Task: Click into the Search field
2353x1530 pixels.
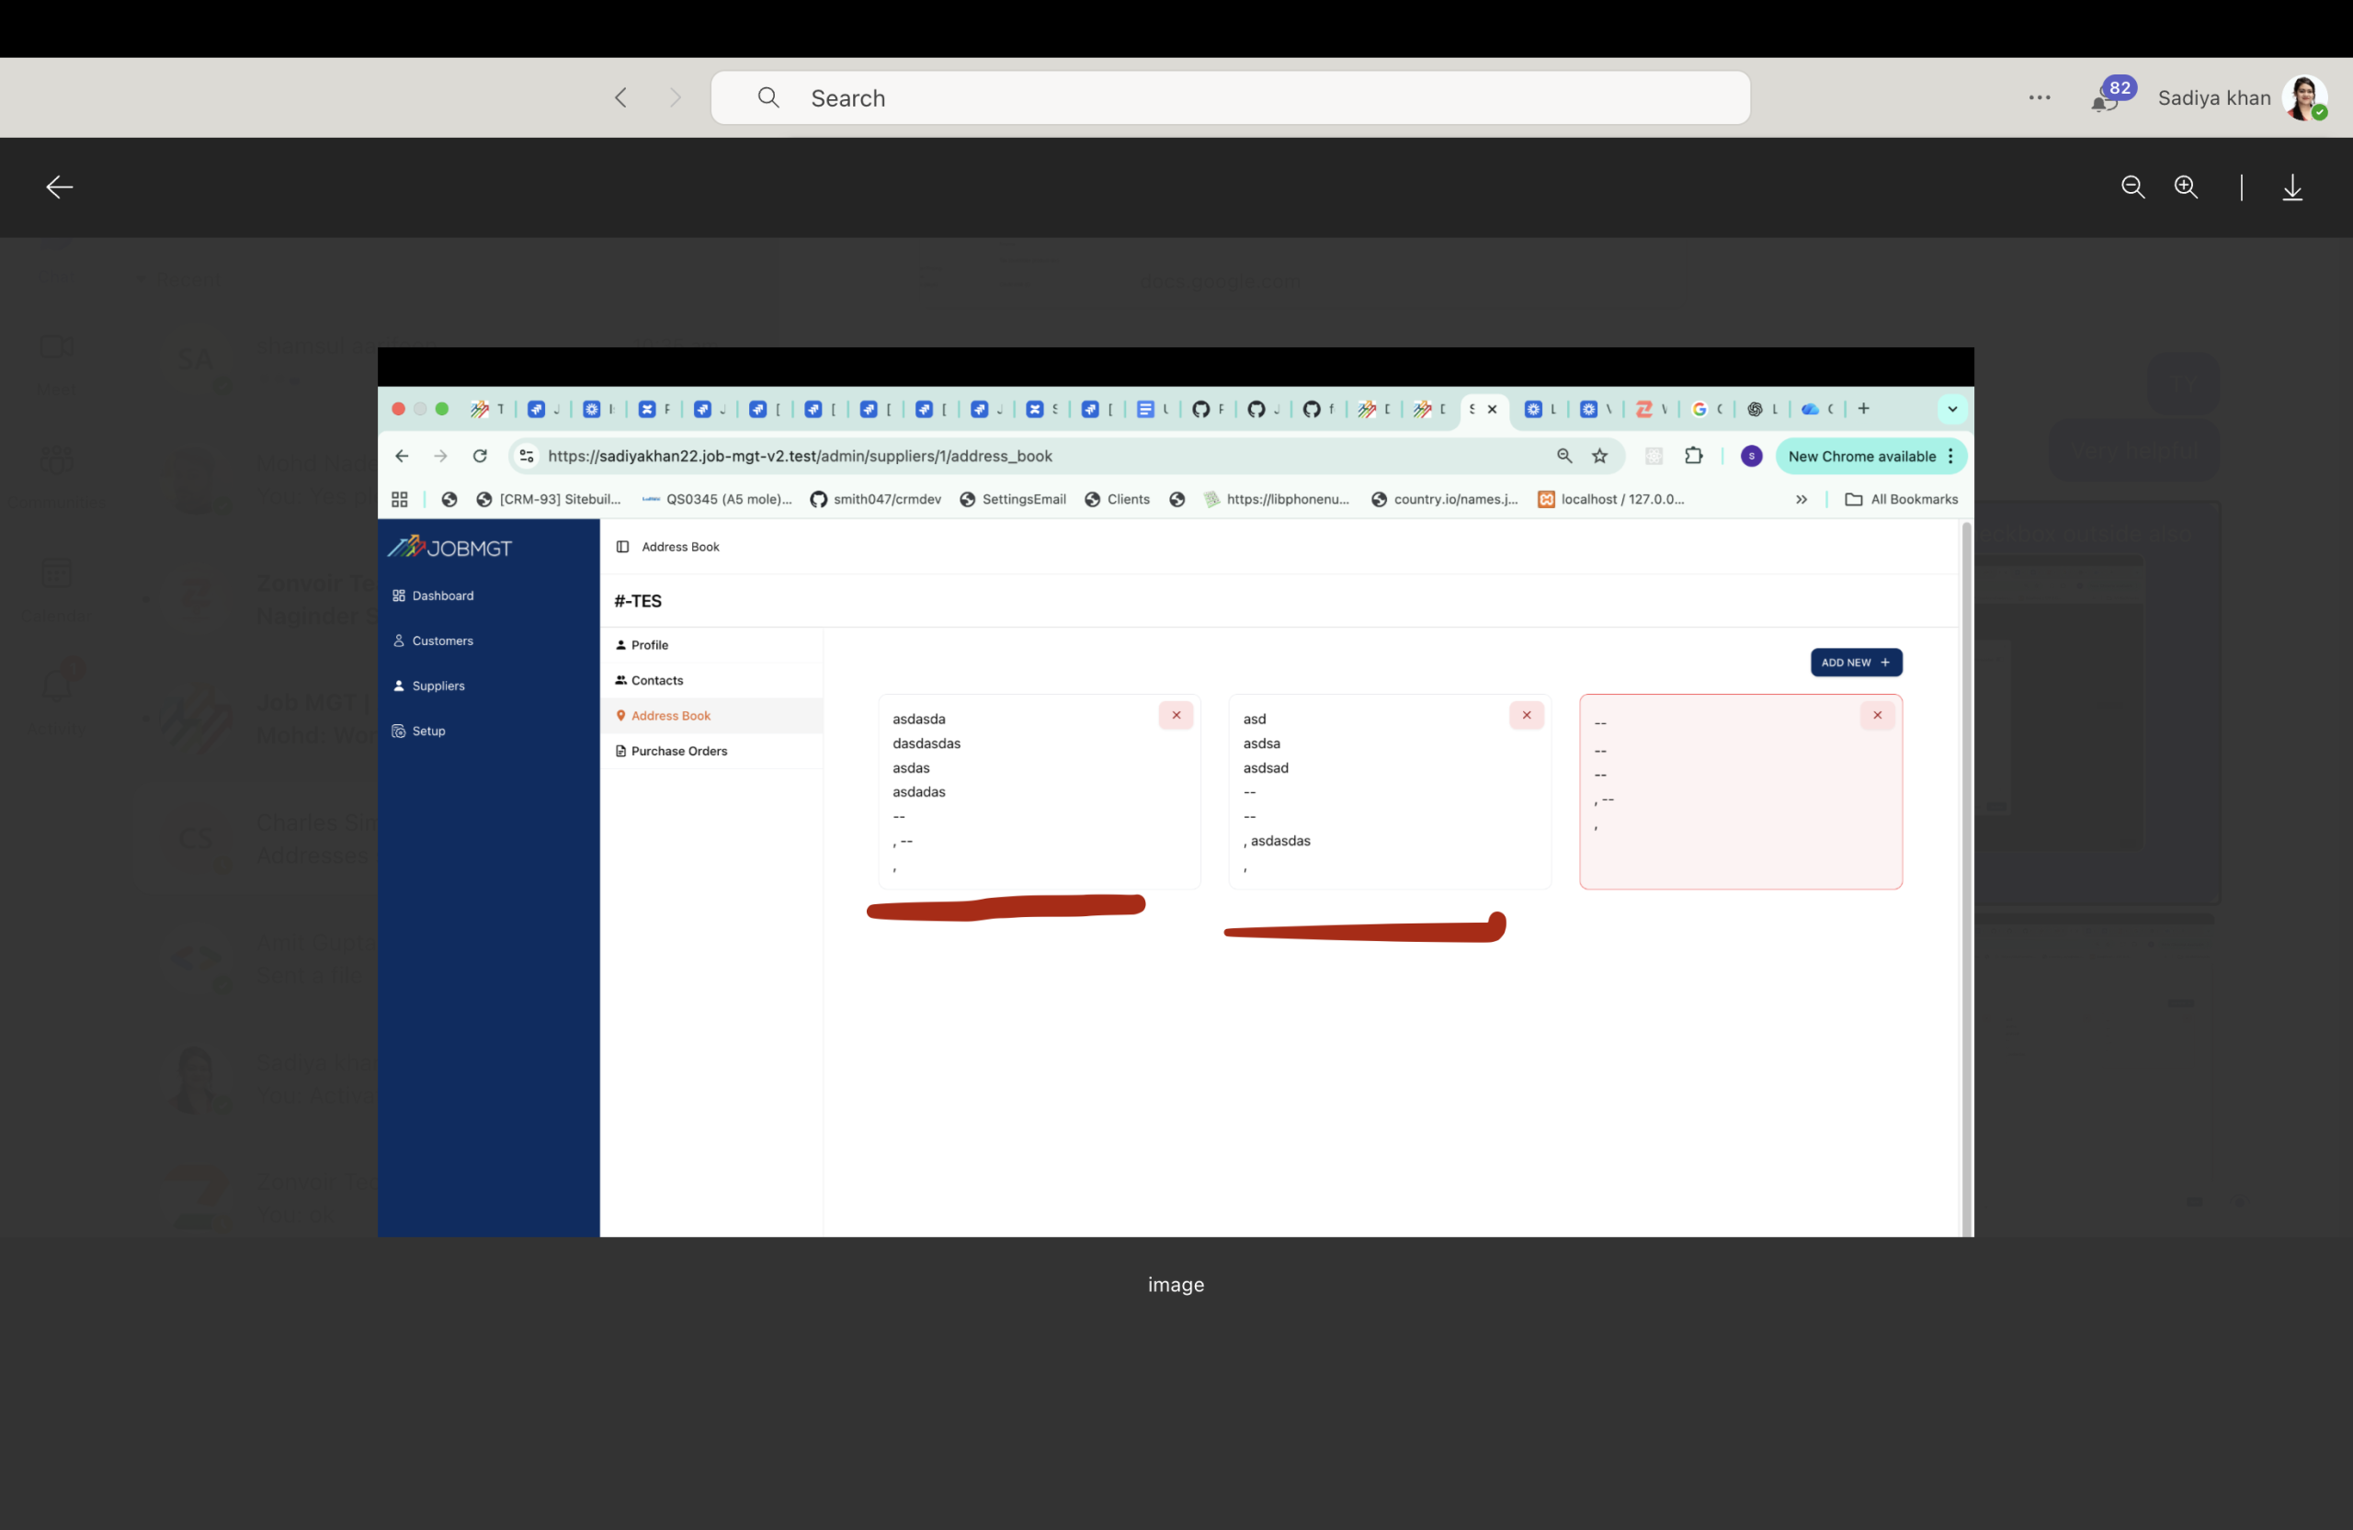Action: [1229, 97]
